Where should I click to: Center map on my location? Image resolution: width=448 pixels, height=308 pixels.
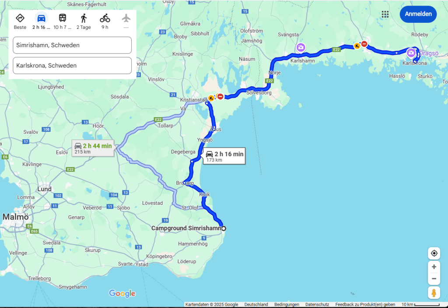click(434, 253)
